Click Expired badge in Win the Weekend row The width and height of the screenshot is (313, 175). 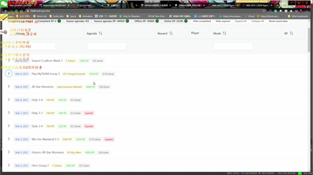(x=109, y=139)
